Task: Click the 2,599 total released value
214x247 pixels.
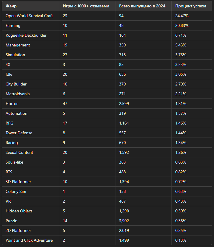Action: [x=124, y=104]
